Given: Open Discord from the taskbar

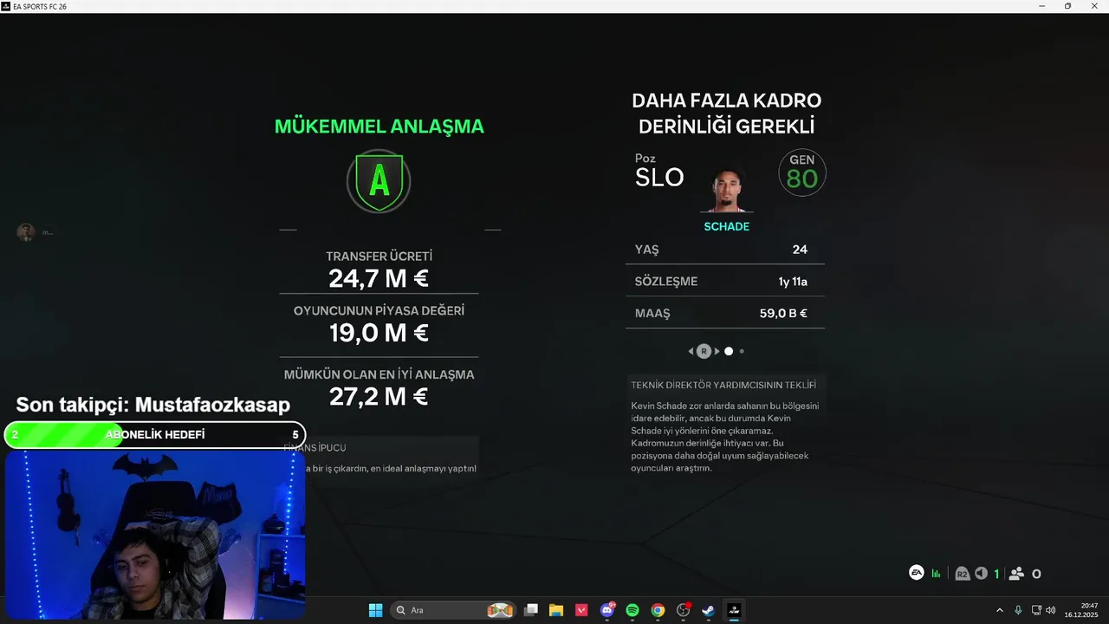Looking at the screenshot, I should pyautogui.click(x=607, y=610).
